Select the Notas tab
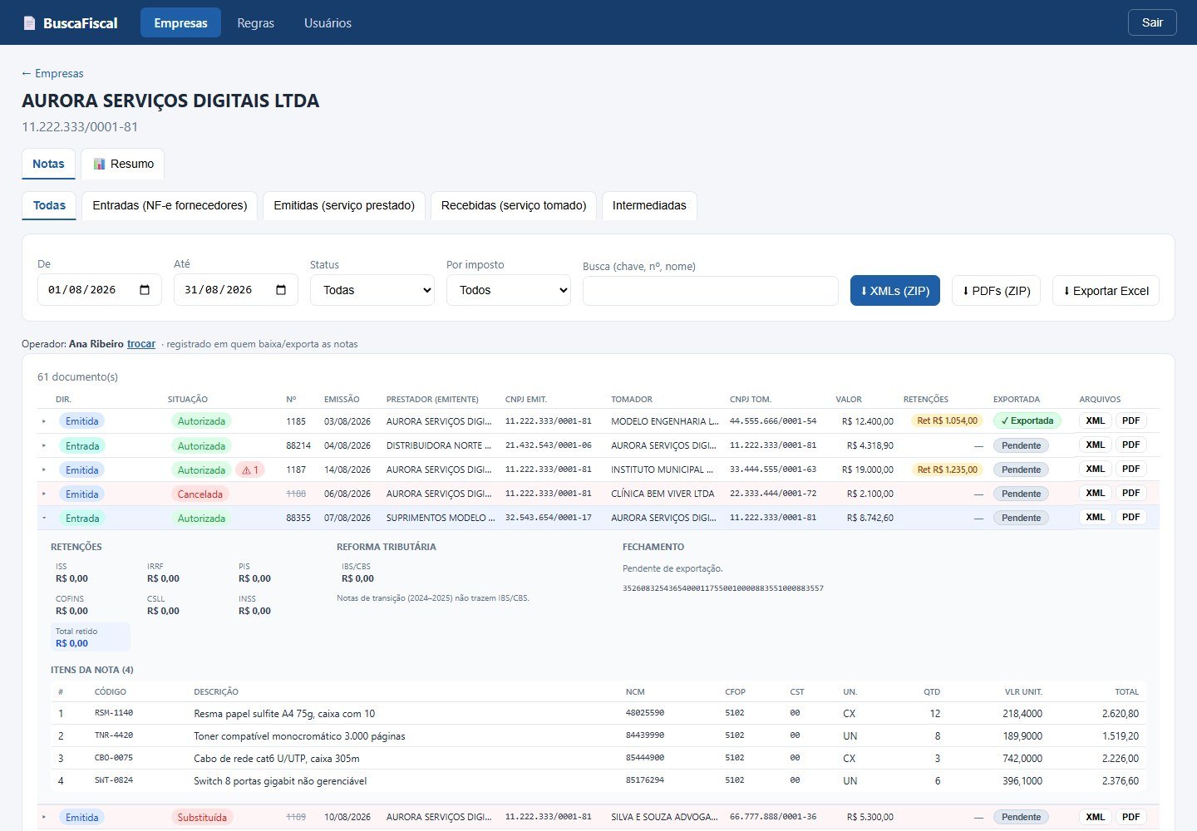This screenshot has width=1197, height=831. [x=48, y=164]
